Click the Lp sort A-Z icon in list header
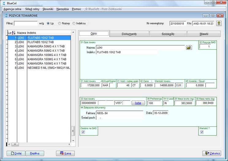The image size is (228, 161). coord(13,33)
